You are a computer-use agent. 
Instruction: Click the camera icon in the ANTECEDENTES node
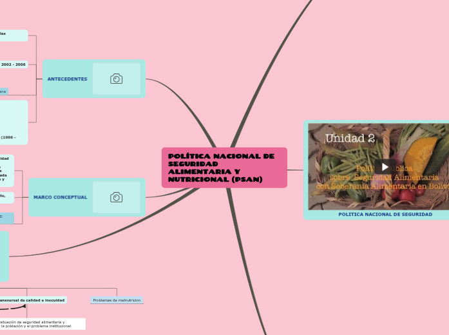tap(116, 79)
